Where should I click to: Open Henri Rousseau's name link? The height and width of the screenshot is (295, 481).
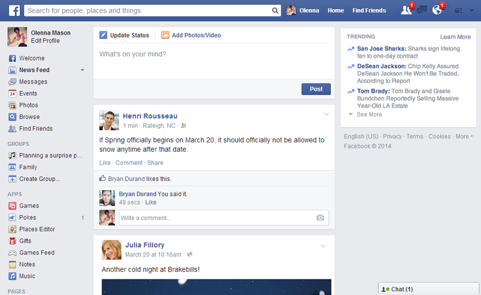(150, 116)
